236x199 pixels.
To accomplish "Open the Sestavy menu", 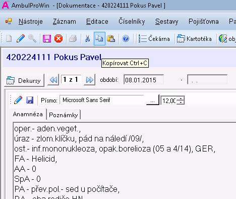I will 166,22.
